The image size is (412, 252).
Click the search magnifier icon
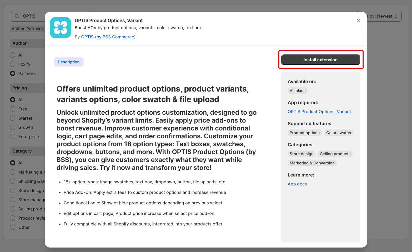(x=17, y=16)
